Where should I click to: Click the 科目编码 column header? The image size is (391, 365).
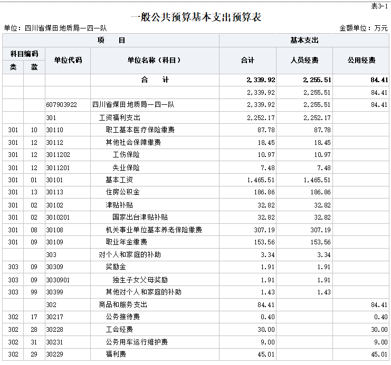(x=24, y=54)
